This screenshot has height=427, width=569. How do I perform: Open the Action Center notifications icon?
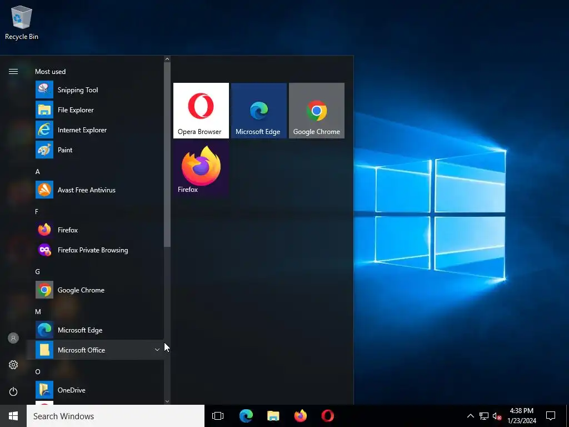point(551,416)
